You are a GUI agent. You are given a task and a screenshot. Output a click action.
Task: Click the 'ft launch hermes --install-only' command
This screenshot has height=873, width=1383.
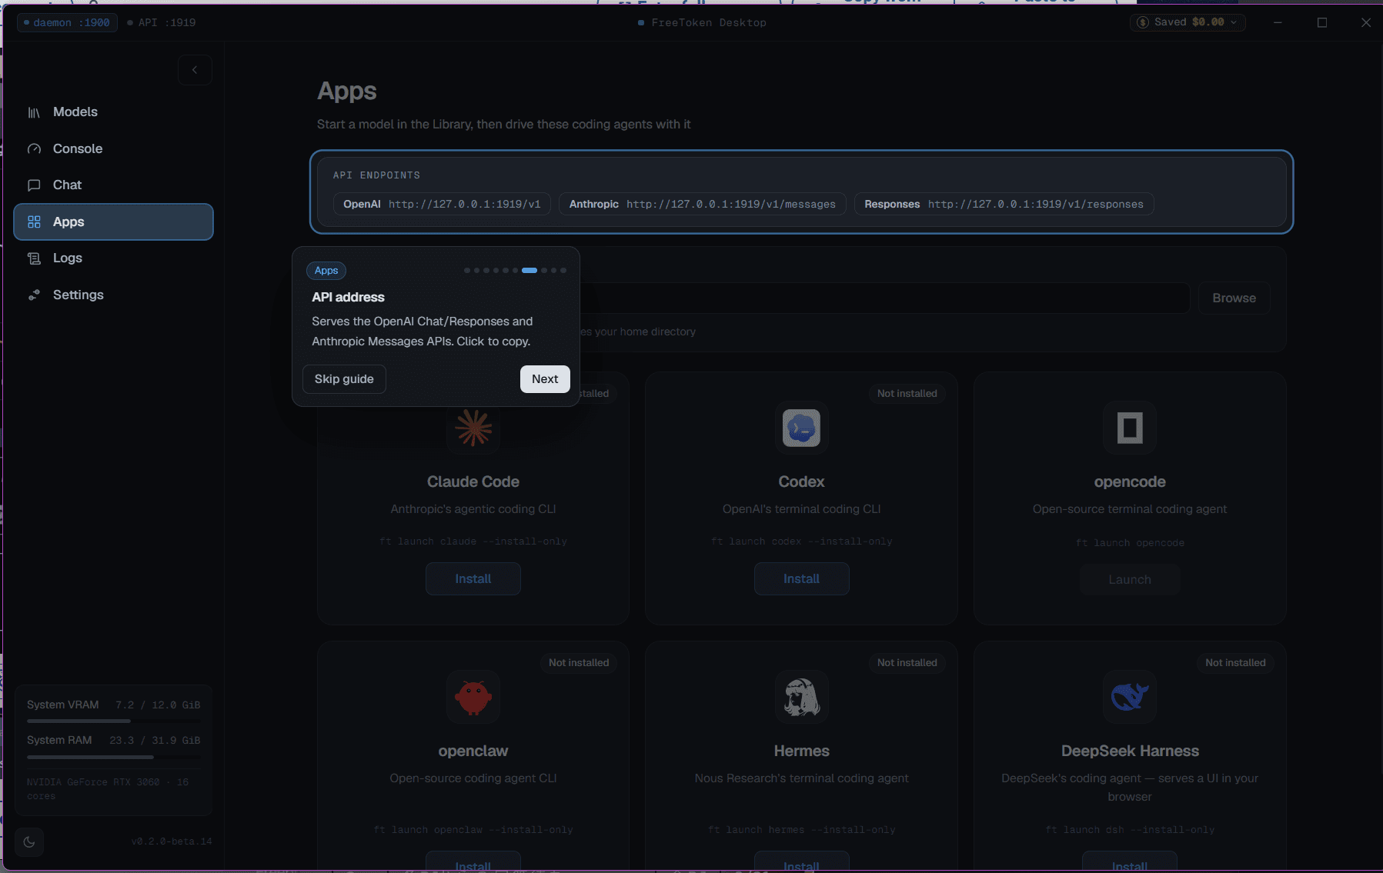(x=801, y=830)
